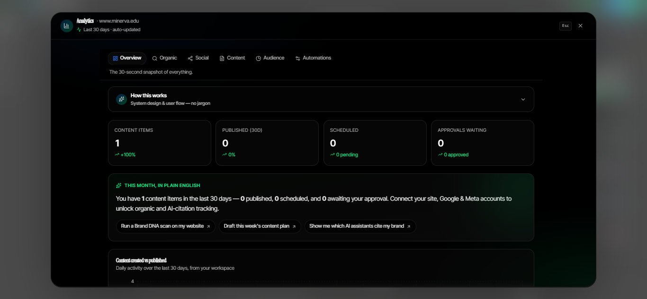Click the sparkle icon beside This Month heading
Screen dimensions: 647x299
coord(119,186)
